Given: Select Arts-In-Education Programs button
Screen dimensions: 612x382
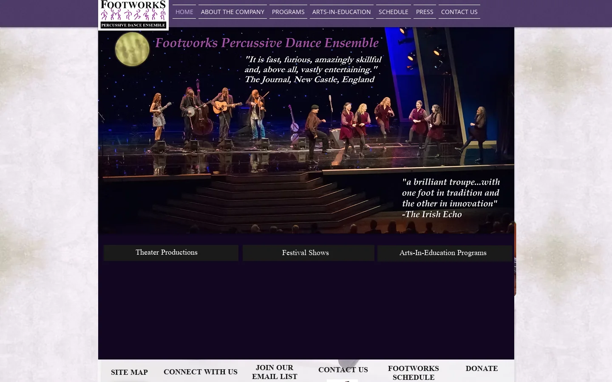Looking at the screenshot, I should (x=445, y=253).
